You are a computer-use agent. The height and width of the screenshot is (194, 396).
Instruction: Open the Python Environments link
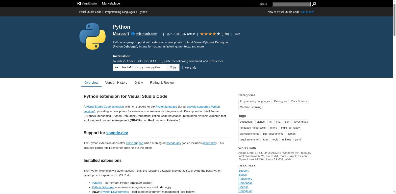(x=115, y=192)
